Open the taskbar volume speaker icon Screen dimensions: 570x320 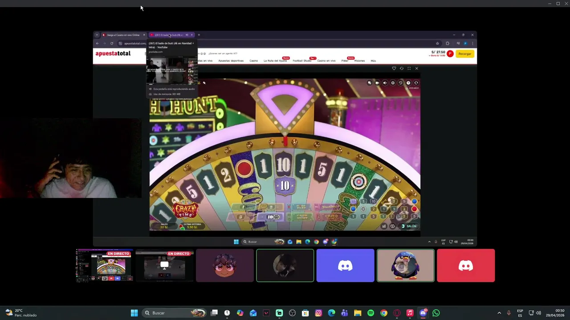[x=538, y=313]
